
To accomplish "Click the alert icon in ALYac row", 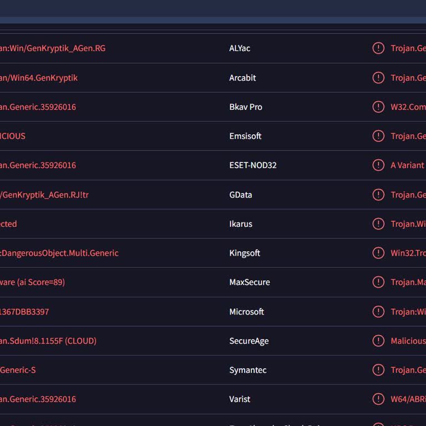I will pyautogui.click(x=378, y=48).
